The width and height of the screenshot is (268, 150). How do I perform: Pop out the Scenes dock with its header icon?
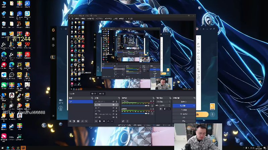point(92,98)
